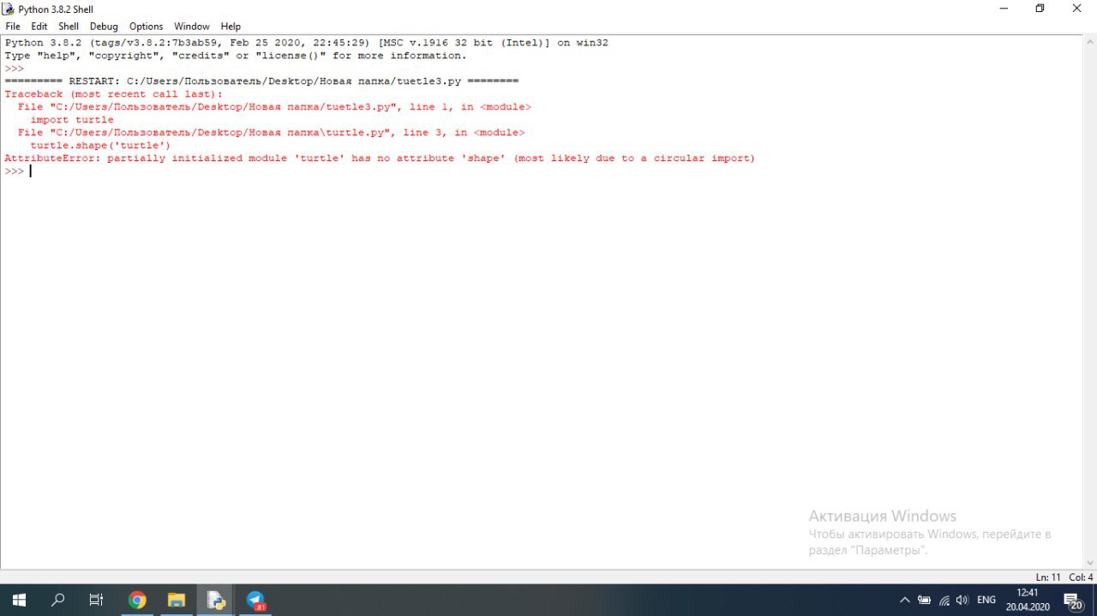Close the Python Shell window
This screenshot has height=616, width=1097.
tap(1077, 9)
